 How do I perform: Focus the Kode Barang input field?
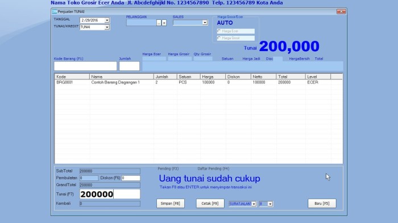pyautogui.click(x=85, y=66)
